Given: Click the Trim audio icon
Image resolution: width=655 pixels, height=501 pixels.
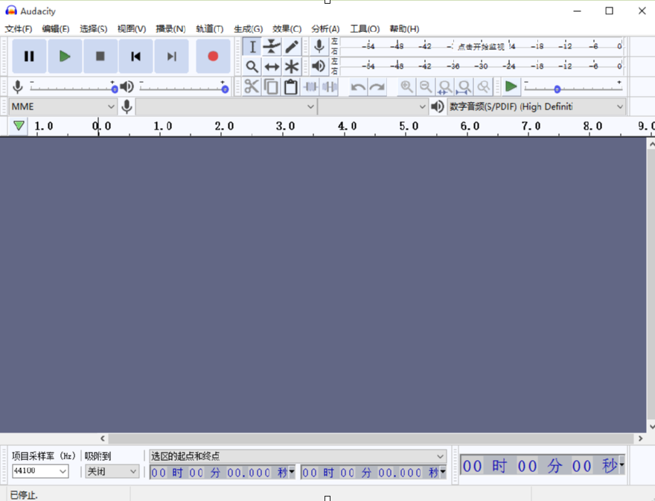Looking at the screenshot, I should pos(310,87).
